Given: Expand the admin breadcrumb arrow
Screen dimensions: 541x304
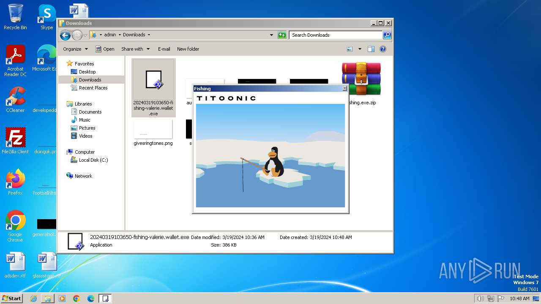Looking at the screenshot, I should click(x=120, y=35).
